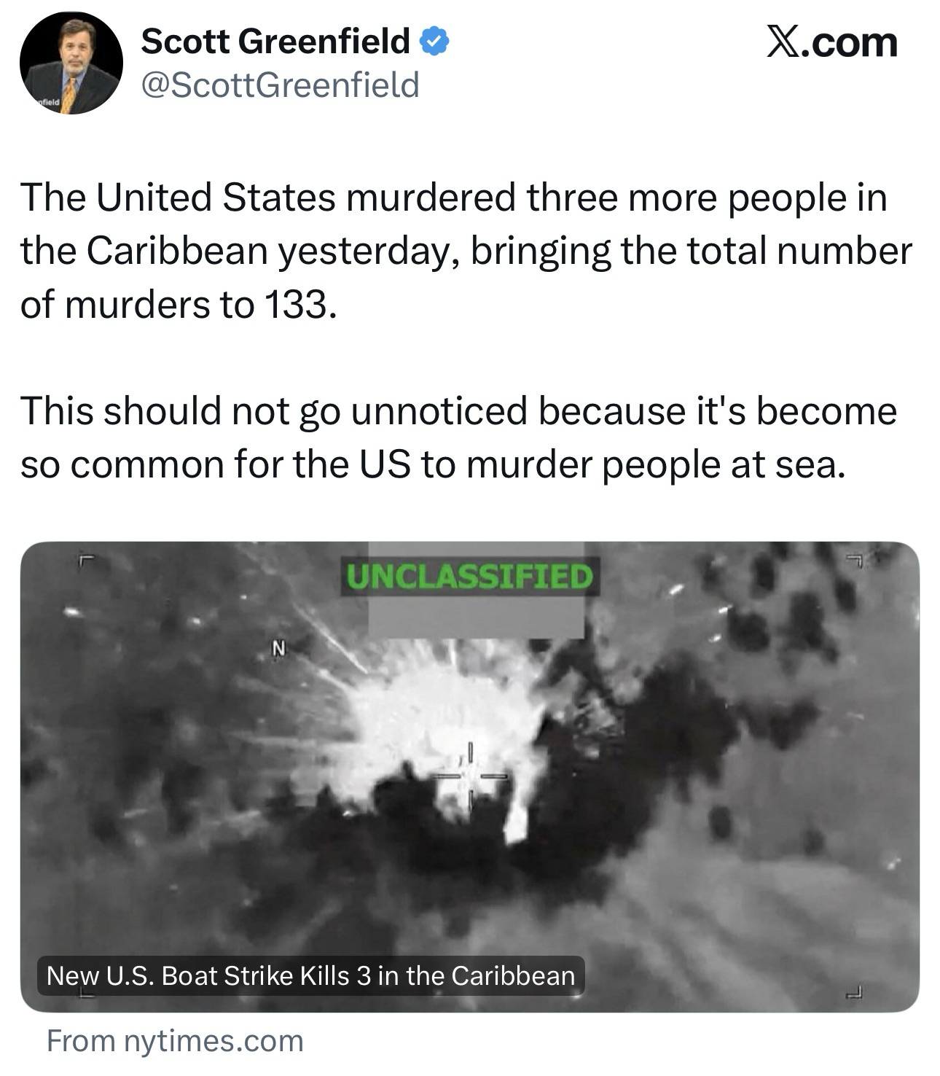Click the top-left corner bracket of footage frame
Viewport: 940px width, 1076px height.
86,562
